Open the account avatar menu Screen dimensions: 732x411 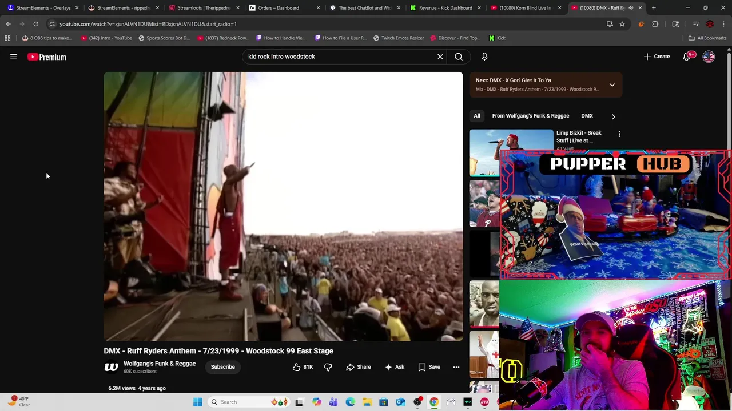click(709, 57)
